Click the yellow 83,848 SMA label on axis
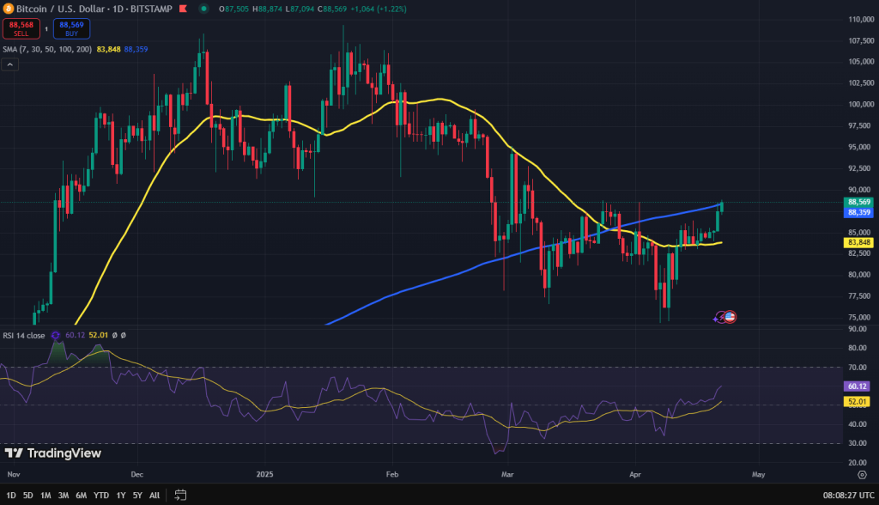879x505 pixels. [858, 242]
